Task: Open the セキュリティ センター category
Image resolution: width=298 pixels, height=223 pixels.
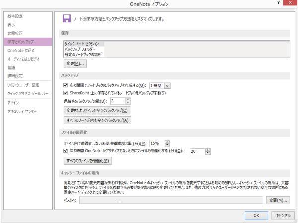Action: tap(23, 110)
